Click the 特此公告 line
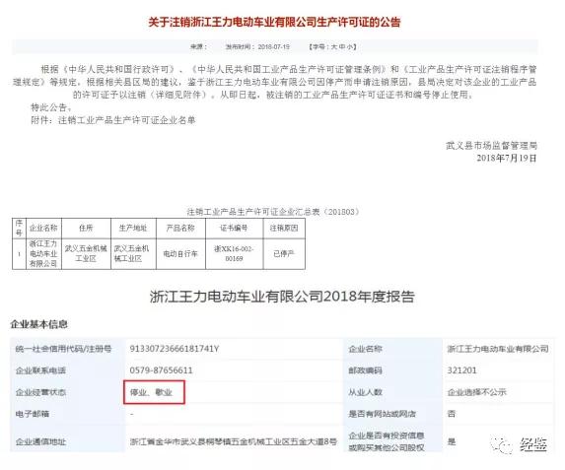 pyautogui.click(x=51, y=107)
